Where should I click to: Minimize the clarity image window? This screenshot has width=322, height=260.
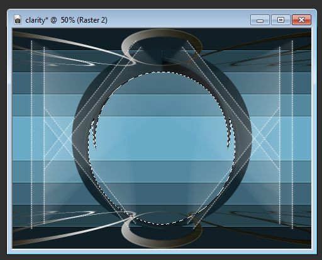click(260, 20)
